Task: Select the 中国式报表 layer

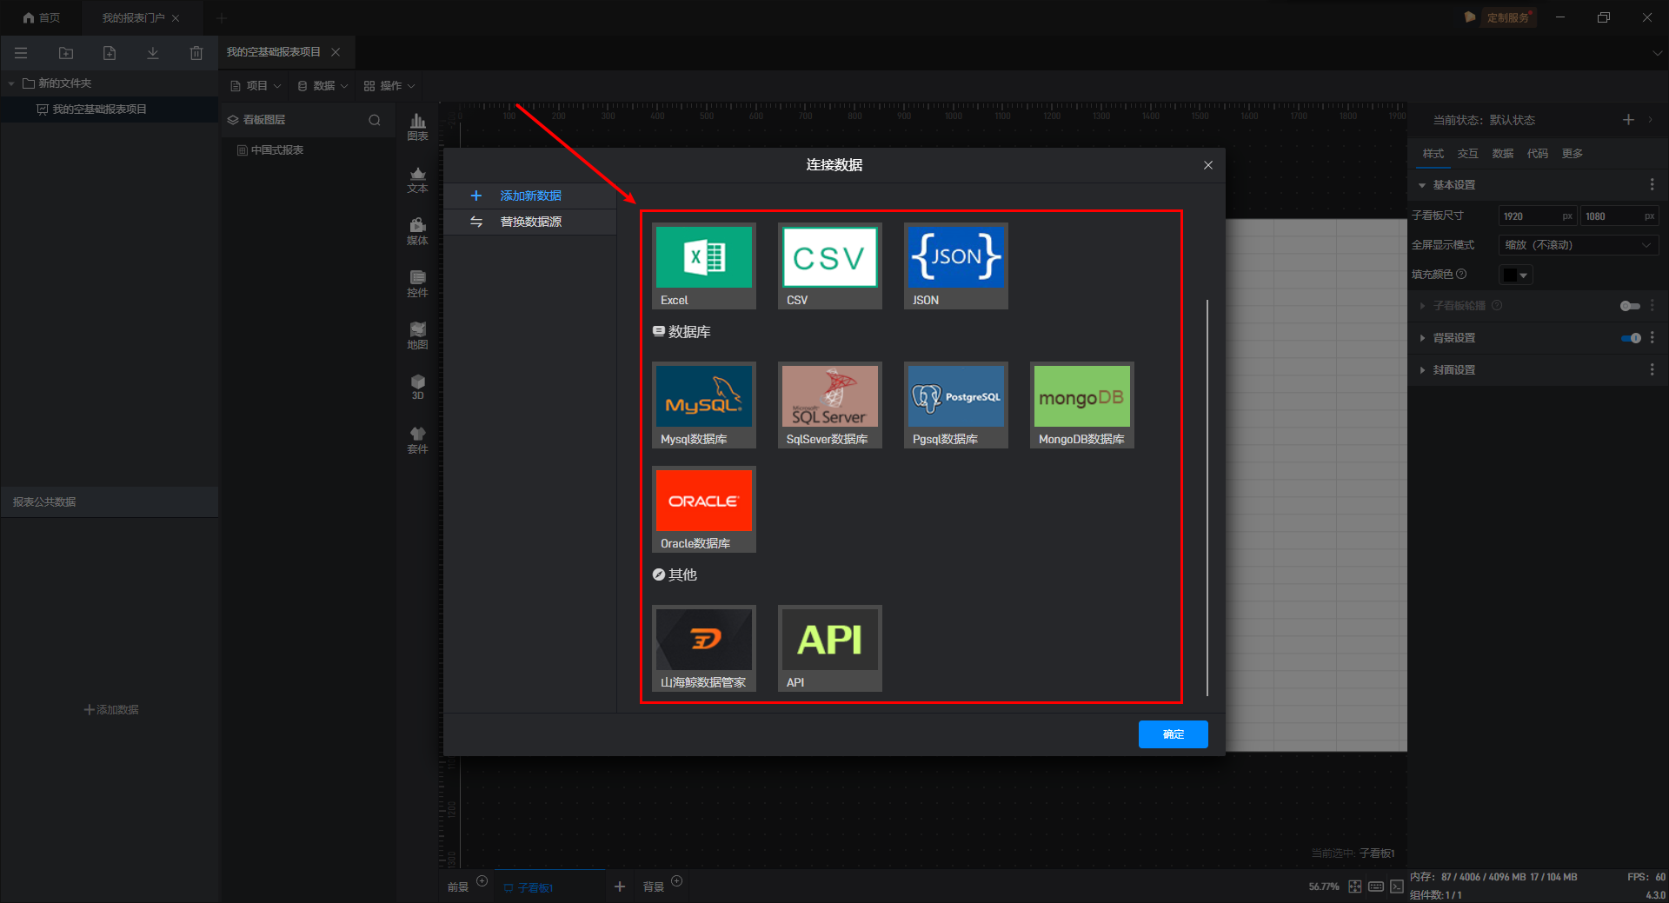Action: (277, 150)
